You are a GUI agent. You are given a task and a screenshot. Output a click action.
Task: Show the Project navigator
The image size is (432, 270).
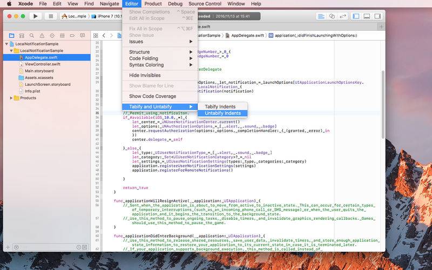[x=11, y=36]
